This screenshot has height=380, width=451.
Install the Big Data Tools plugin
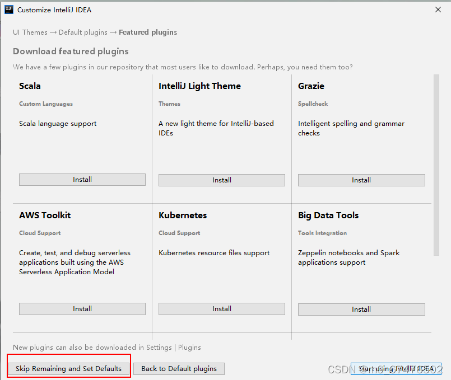(361, 309)
